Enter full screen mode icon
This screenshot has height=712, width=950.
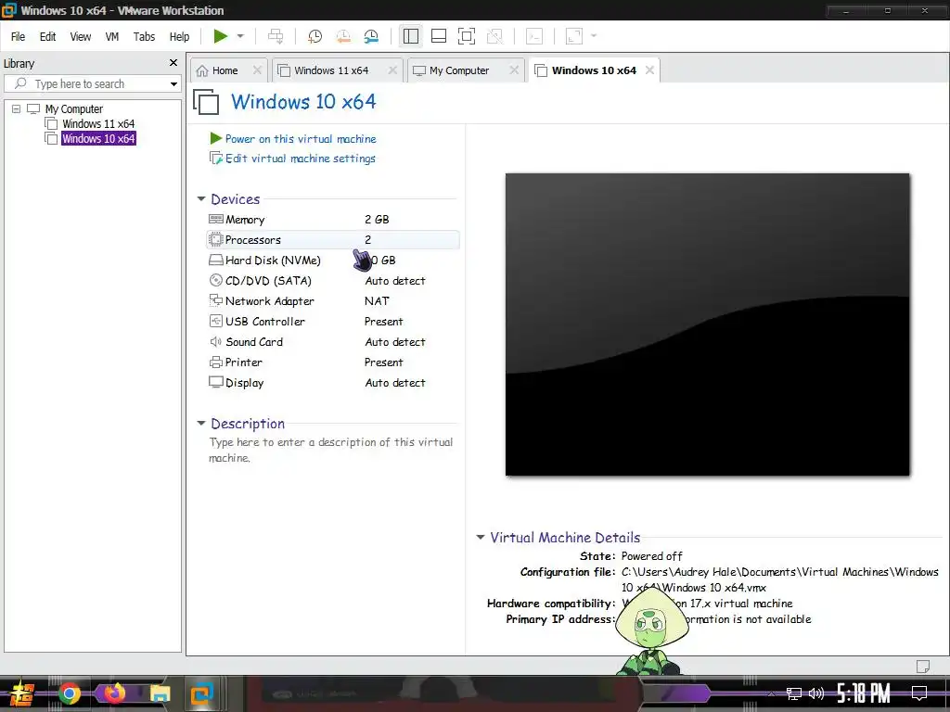[x=467, y=36]
